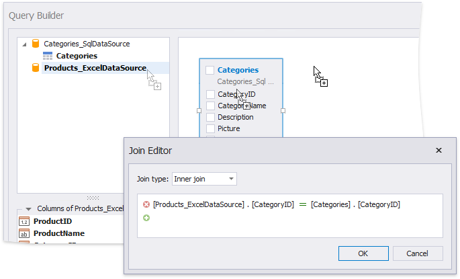This screenshot has height=279, width=460.
Task: Click the Categories table grid icon
Action: point(48,56)
